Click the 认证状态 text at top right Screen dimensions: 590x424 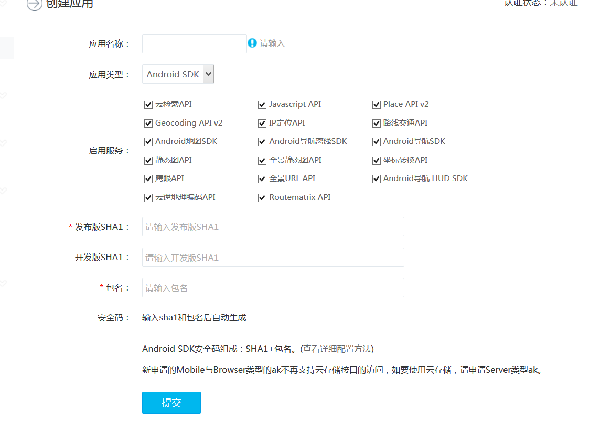pos(540,3)
